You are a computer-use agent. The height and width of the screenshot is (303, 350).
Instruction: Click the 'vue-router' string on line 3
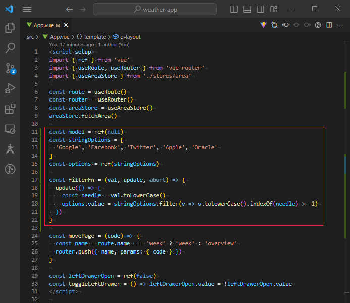tap(185, 68)
